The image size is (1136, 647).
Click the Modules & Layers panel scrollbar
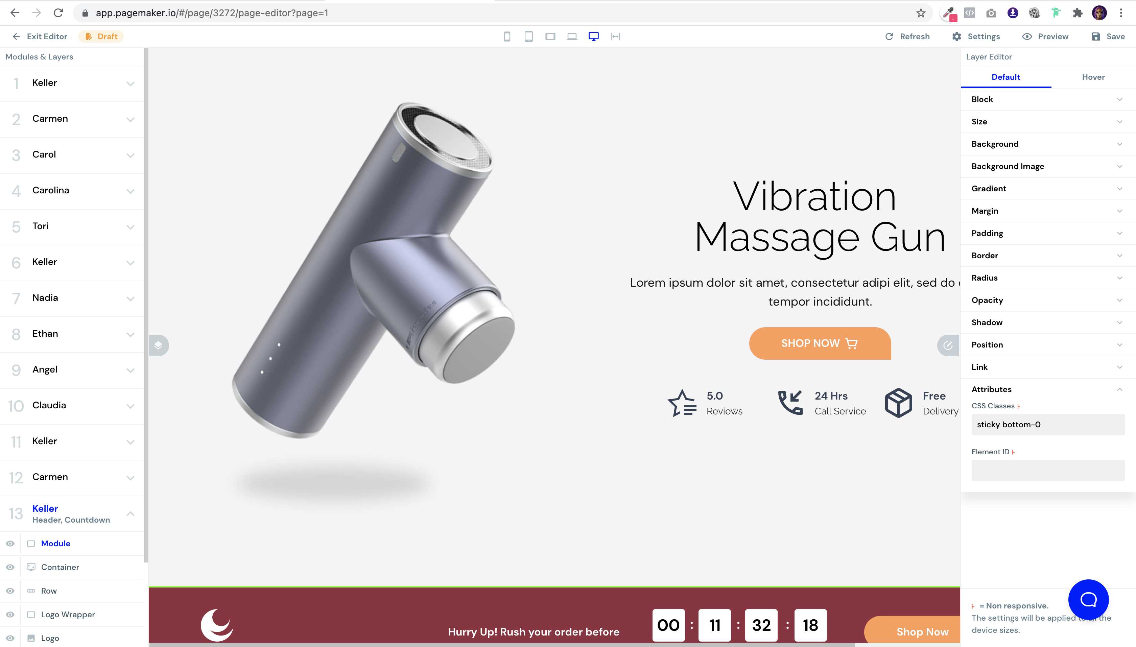[146, 305]
